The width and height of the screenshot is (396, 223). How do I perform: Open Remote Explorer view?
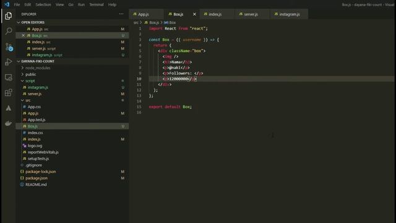pos(8,77)
